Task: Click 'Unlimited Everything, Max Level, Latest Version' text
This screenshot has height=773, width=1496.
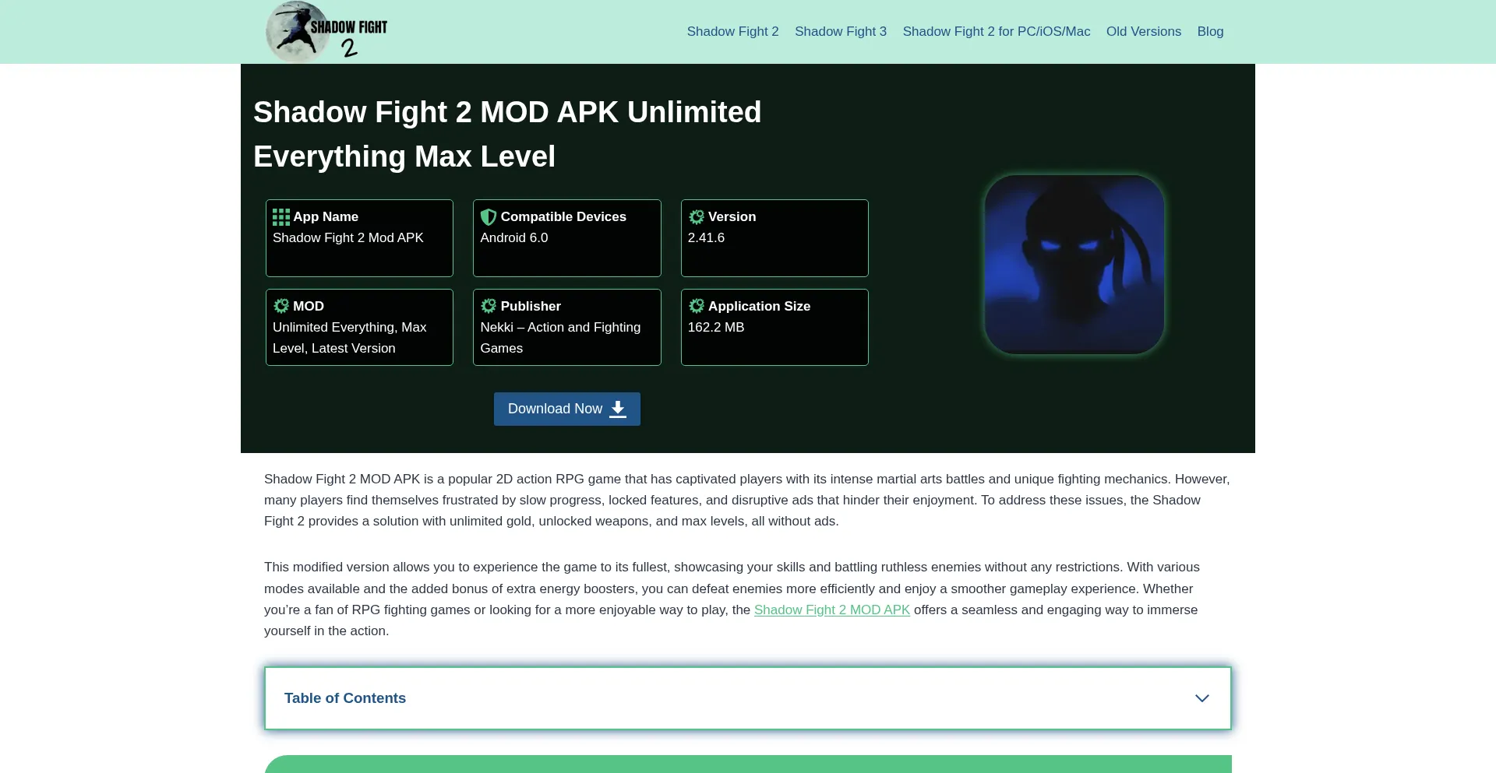Action: pyautogui.click(x=350, y=338)
